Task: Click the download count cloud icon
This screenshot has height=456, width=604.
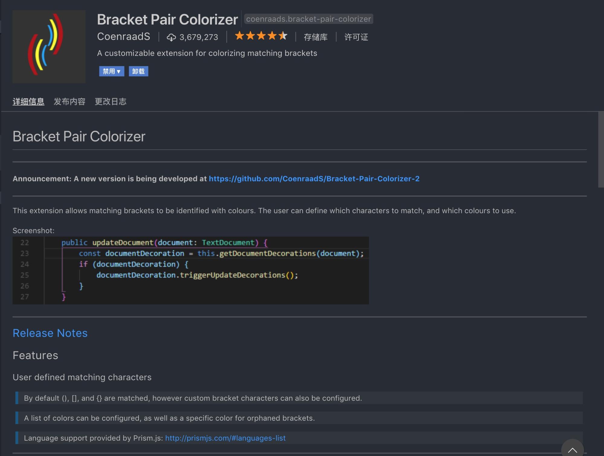Action: tap(171, 37)
